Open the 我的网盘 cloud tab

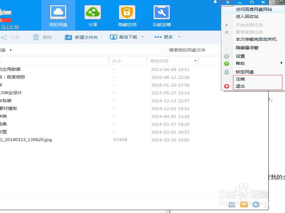click(x=58, y=16)
